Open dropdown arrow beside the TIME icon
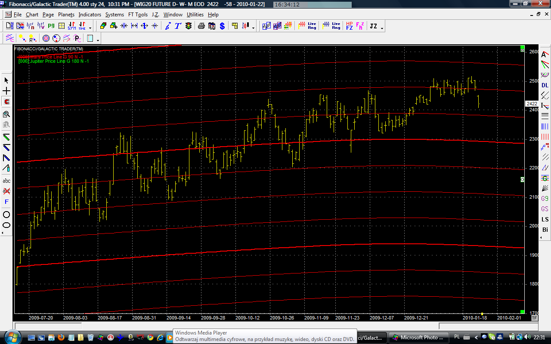Screen dimensions: 551x344 (x=90, y=28)
